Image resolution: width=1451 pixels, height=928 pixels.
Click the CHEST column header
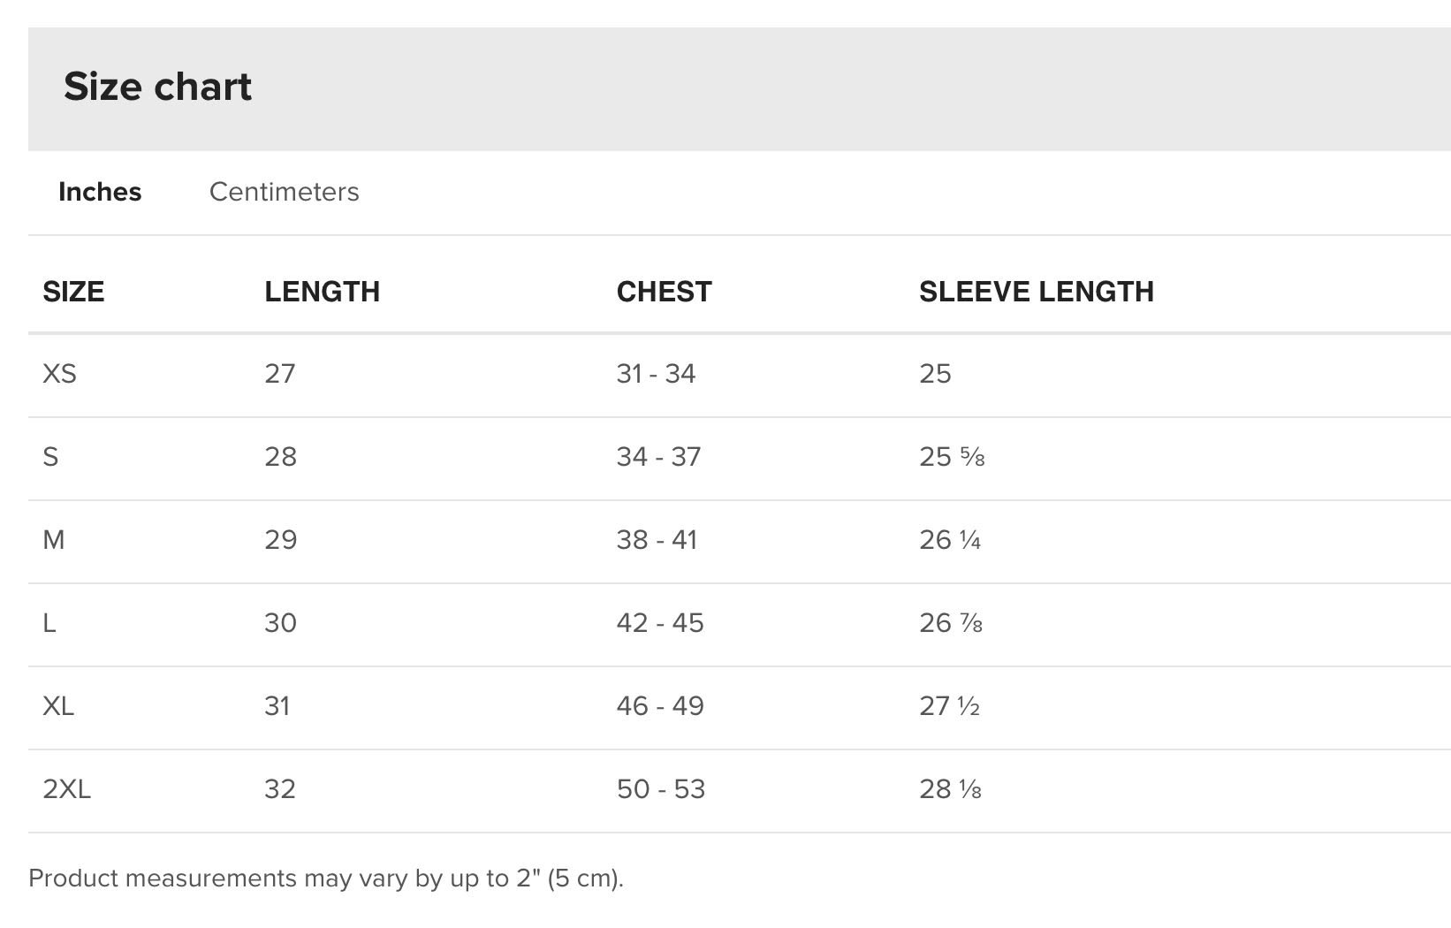[x=664, y=292]
